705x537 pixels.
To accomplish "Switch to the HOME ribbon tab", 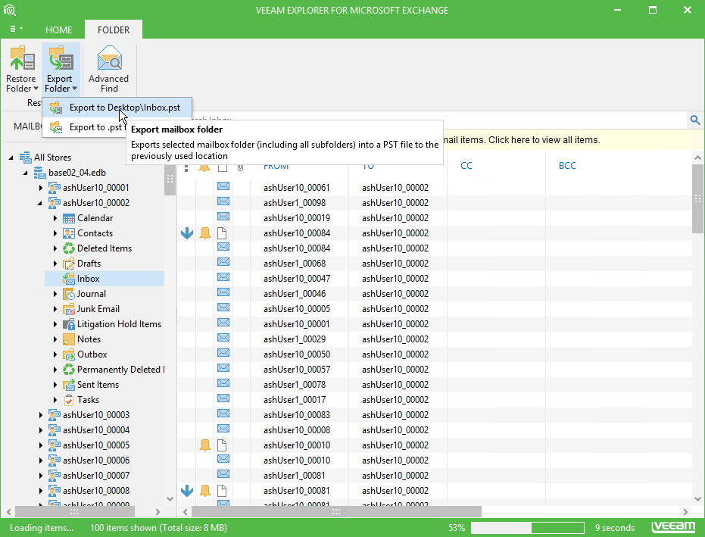I will click(58, 30).
